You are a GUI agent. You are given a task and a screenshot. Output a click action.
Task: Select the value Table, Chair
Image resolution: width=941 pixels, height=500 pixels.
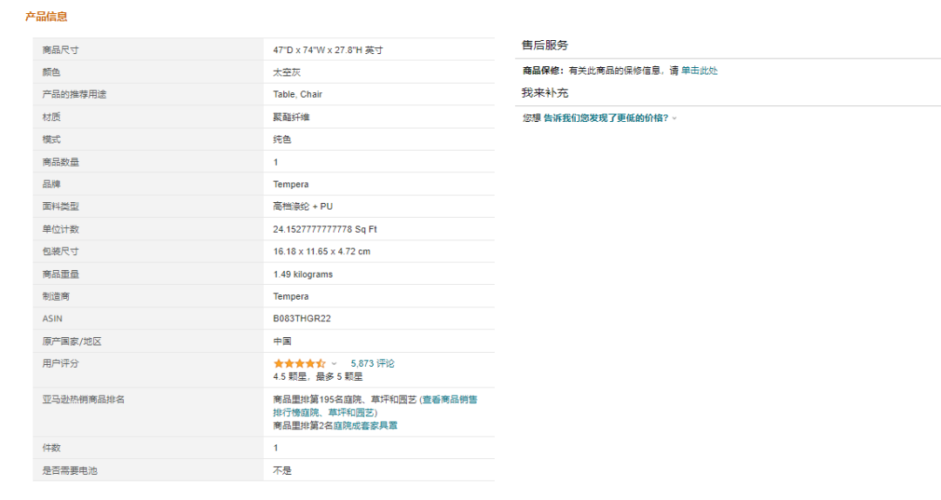click(x=298, y=94)
